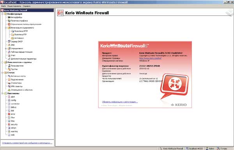Select the http log entry
The width and height of the screenshot is (234, 150).
pyautogui.click(x=12, y=121)
